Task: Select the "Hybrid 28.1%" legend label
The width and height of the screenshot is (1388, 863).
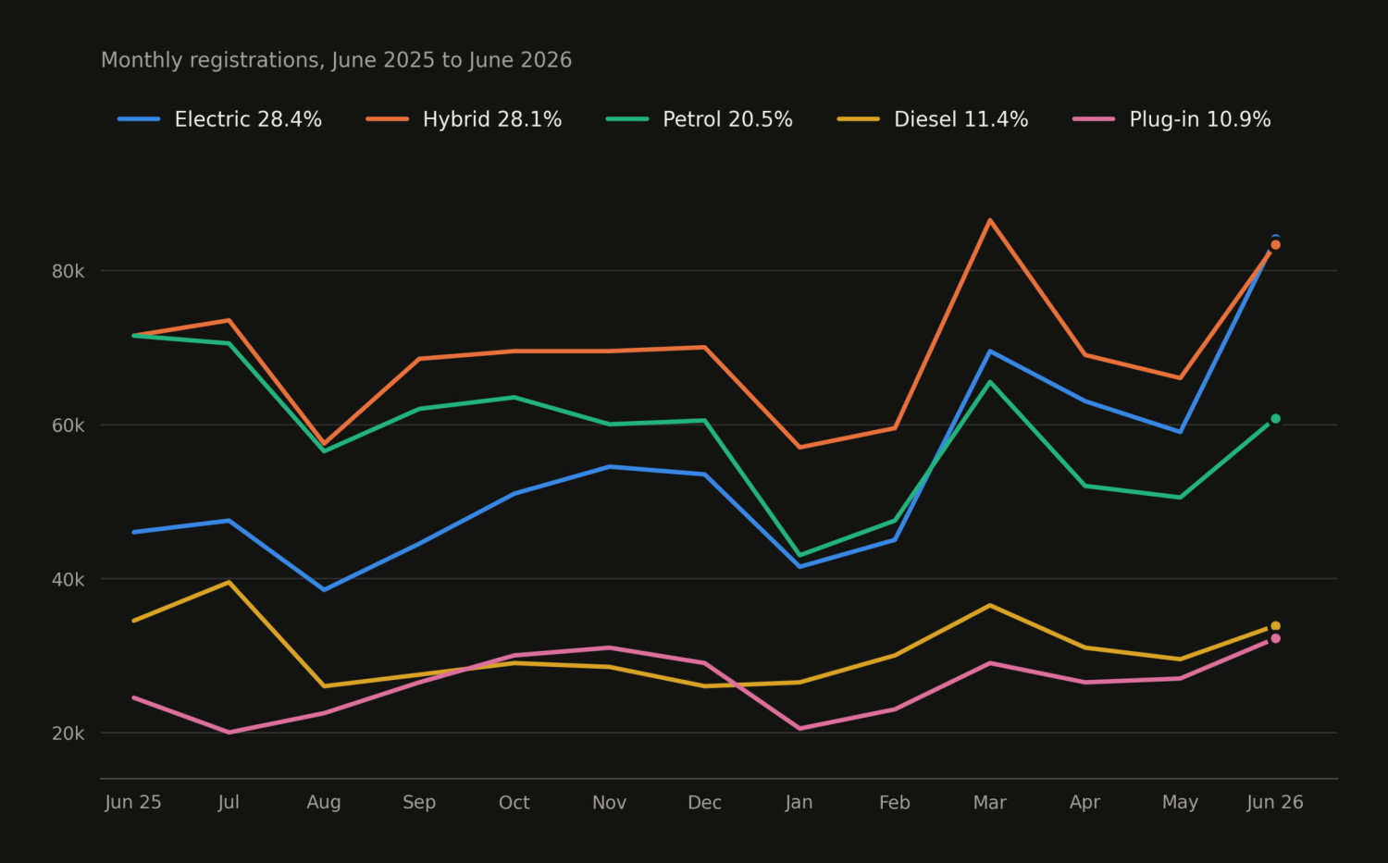Action: coord(492,119)
